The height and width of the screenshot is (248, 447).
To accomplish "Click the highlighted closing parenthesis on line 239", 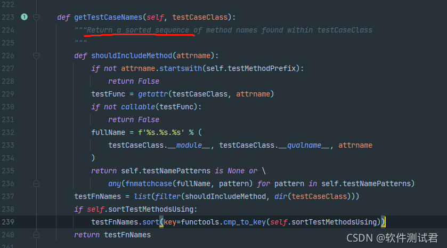I will pyautogui.click(x=383, y=222).
